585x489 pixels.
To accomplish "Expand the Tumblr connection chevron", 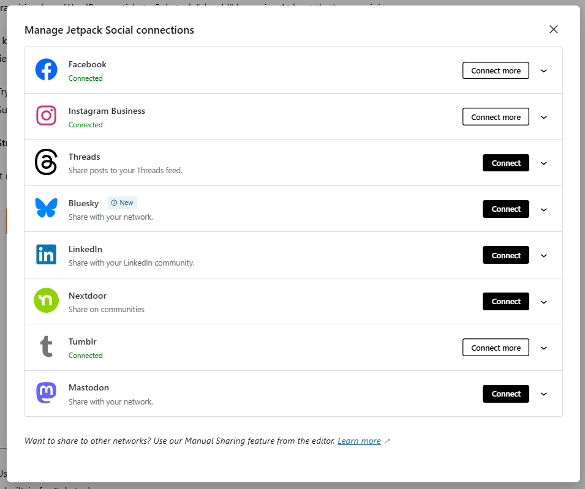I will (x=544, y=348).
